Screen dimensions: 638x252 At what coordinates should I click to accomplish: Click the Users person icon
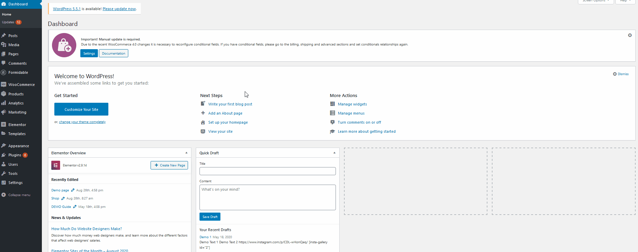4,164
